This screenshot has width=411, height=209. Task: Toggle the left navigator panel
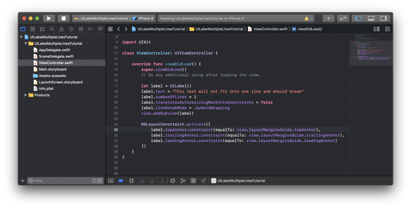[x=358, y=18]
